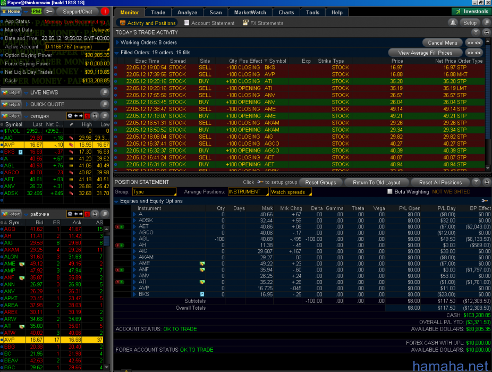Open the alerts bell icon near Setup
Screen dimensions: 492x372
point(453,23)
